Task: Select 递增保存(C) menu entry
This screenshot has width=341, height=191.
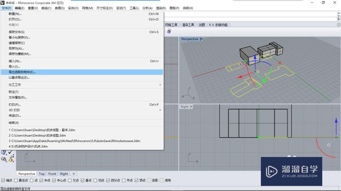Action: pos(82,43)
